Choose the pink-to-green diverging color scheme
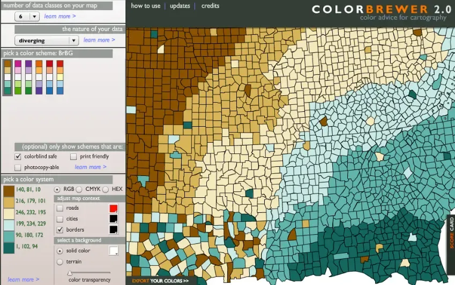This screenshot has width=455, height=285. click(x=18, y=77)
